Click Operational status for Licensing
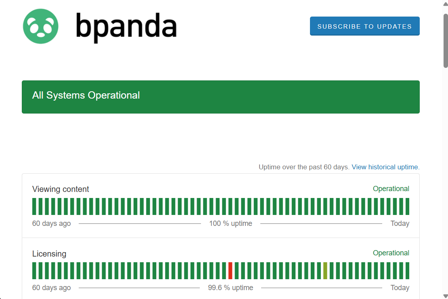This screenshot has height=299, width=448. point(391,253)
